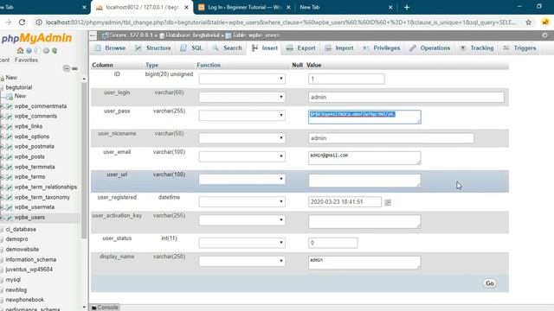The height and width of the screenshot is (311, 554).
Task: Open the Console panel
Action: [x=104, y=308]
